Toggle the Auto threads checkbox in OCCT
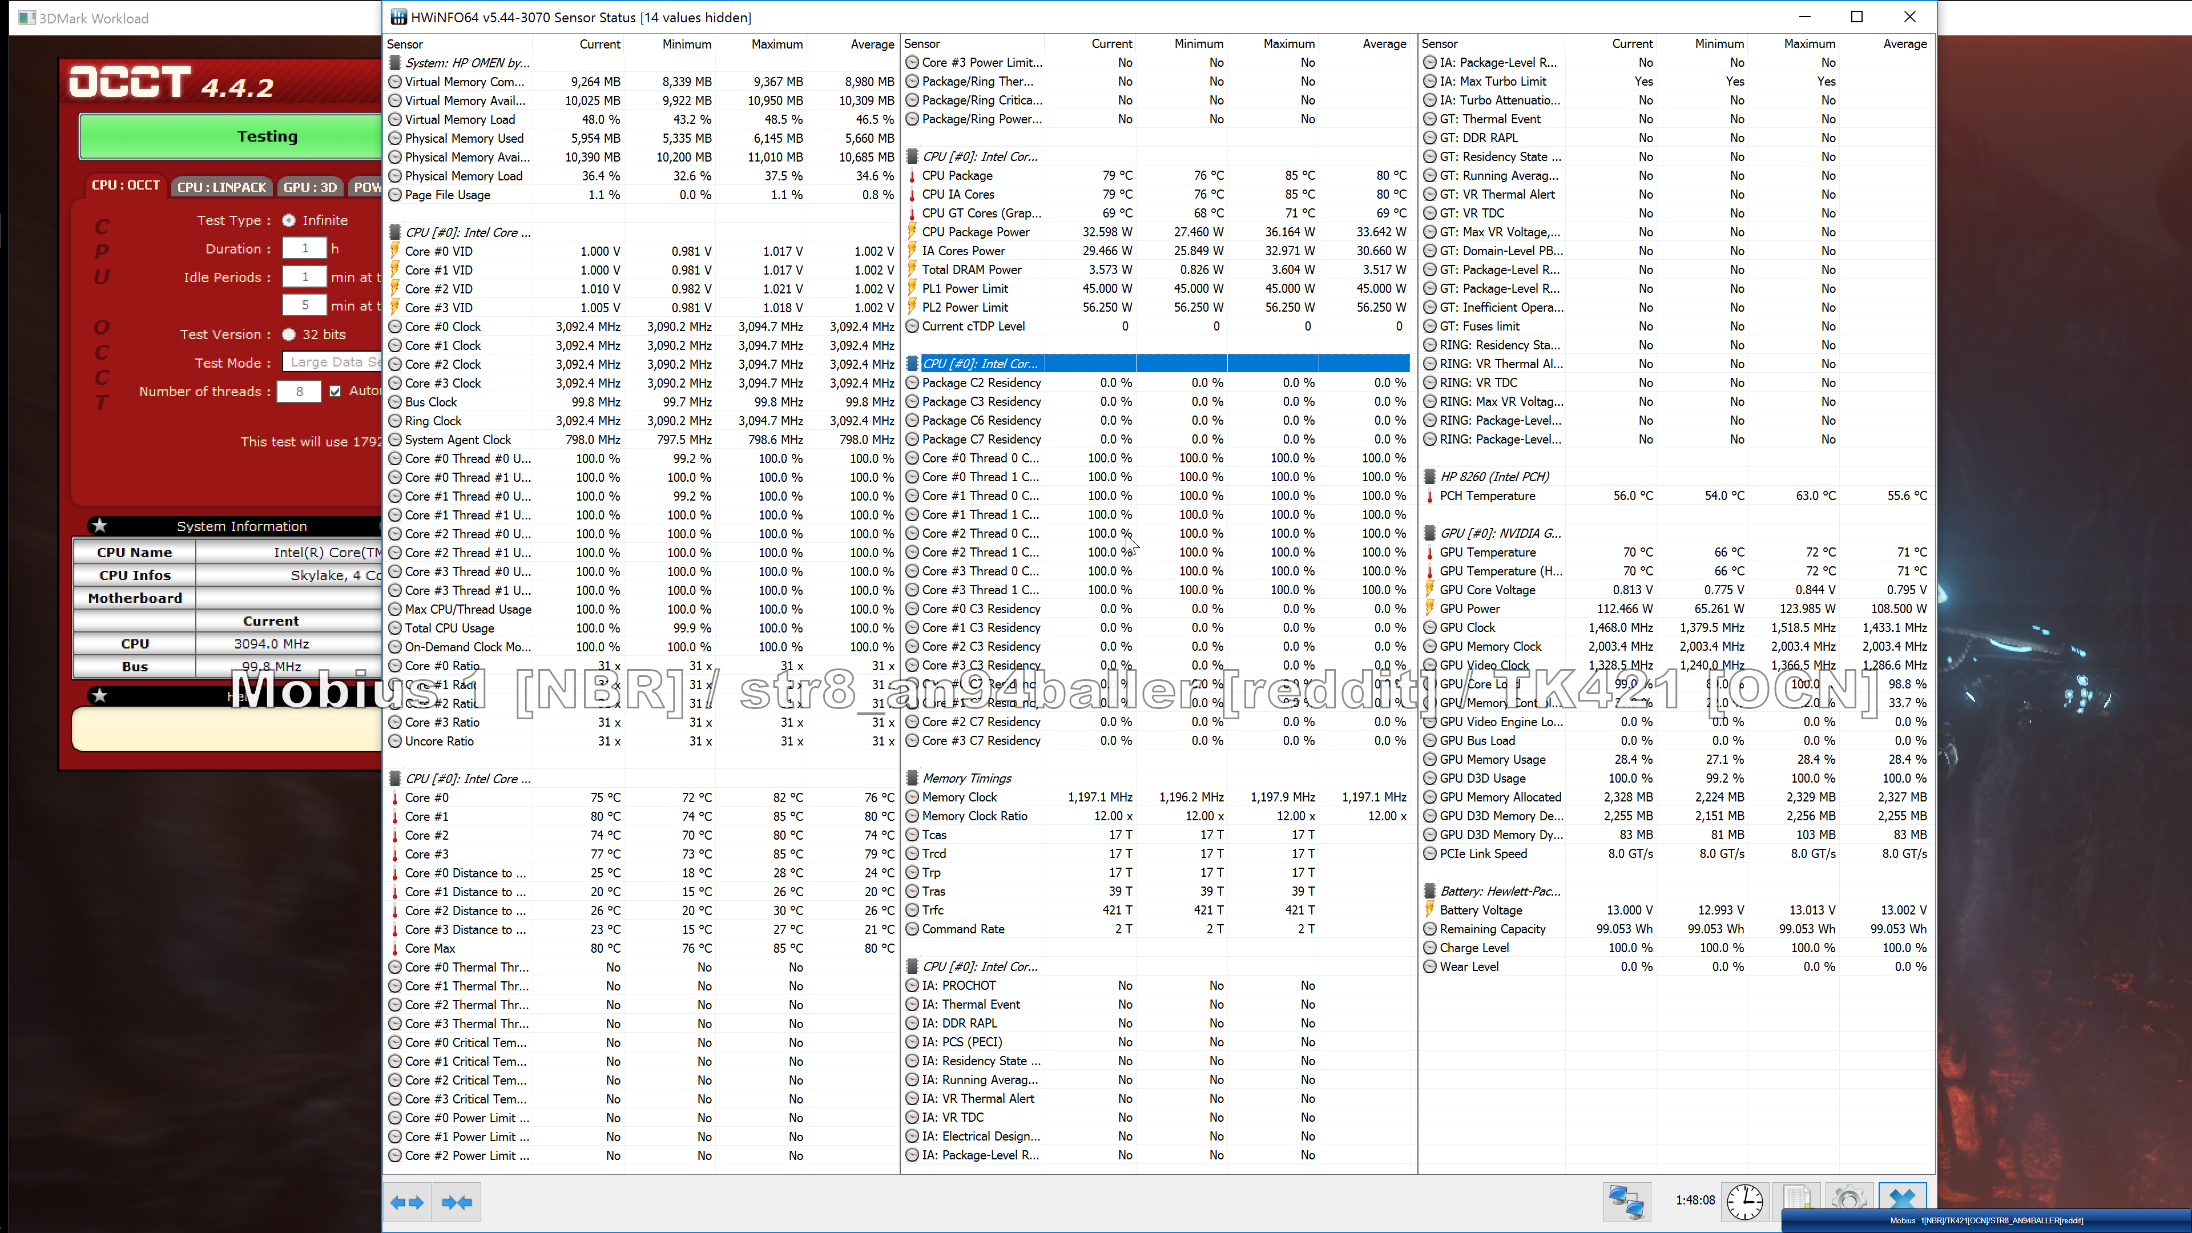2192x1233 pixels. 335,392
